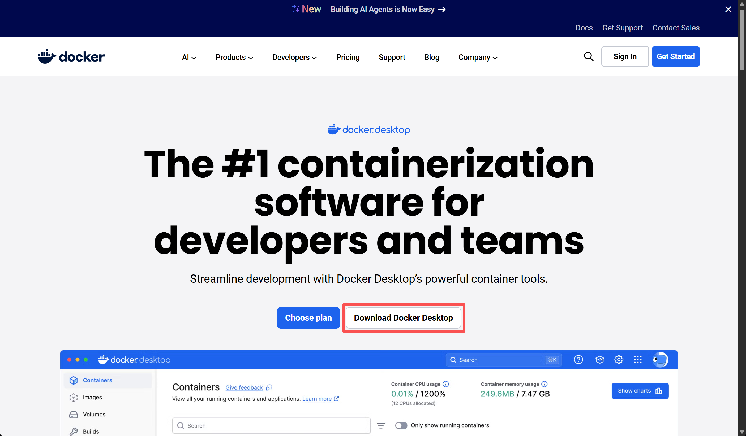Open the Blog menu item
Viewport: 746px width, 436px height.
432,57
